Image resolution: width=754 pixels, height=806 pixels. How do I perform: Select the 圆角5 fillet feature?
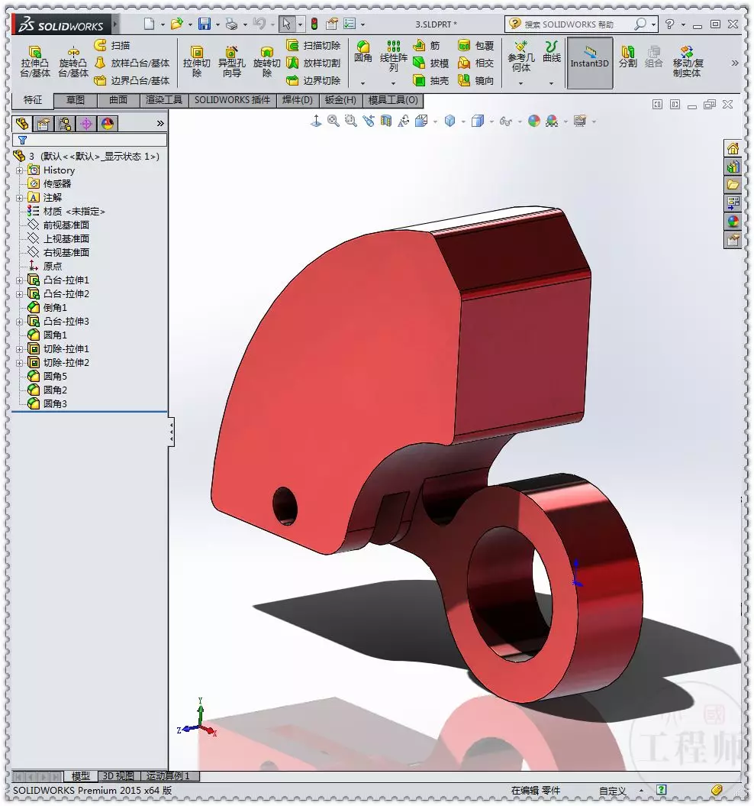coord(55,377)
